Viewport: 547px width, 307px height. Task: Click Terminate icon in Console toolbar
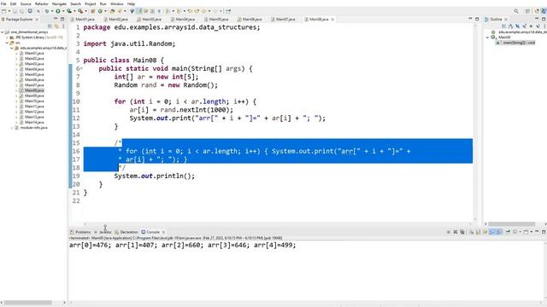[x=449, y=232]
